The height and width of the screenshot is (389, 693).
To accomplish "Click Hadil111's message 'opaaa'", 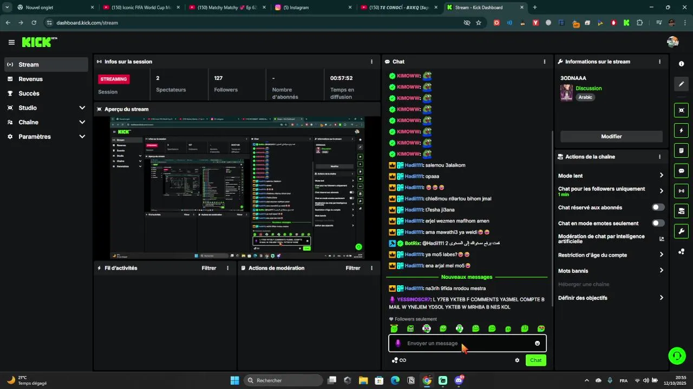I will pyautogui.click(x=432, y=176).
